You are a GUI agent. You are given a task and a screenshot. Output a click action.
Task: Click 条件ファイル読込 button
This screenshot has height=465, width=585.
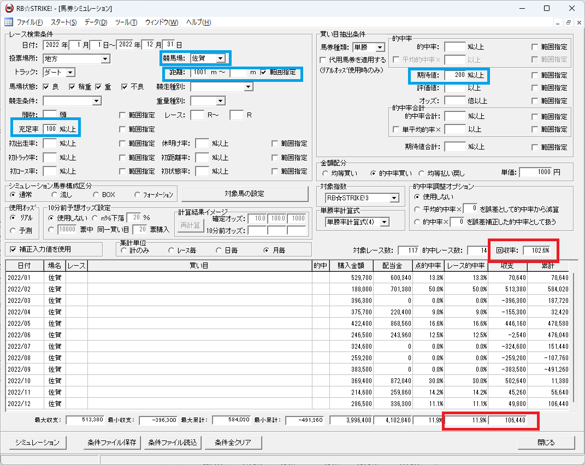click(173, 443)
